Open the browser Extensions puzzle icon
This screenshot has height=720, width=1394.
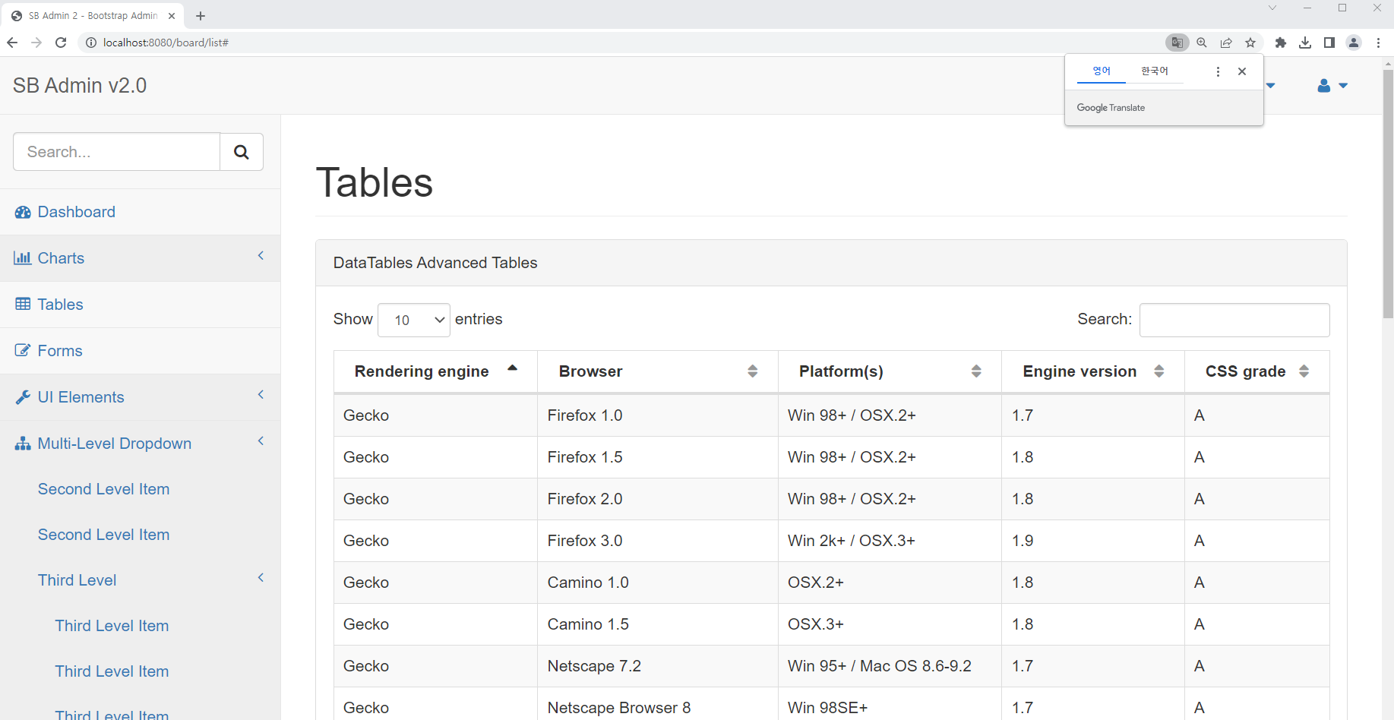pos(1281,43)
